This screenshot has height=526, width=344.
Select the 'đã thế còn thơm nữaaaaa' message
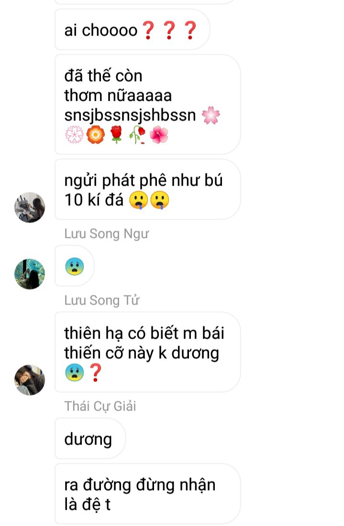(x=147, y=105)
